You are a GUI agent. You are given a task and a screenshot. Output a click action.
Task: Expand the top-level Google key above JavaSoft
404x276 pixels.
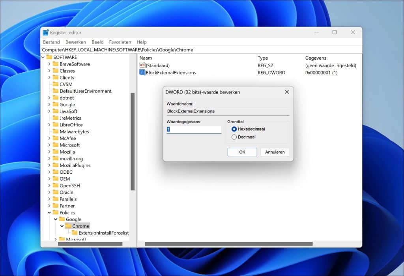[49, 105]
